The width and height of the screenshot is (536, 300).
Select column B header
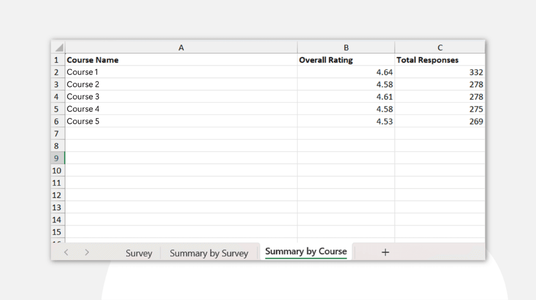[x=346, y=48]
